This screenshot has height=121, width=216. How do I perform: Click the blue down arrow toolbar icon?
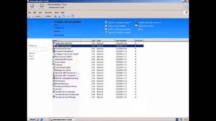click(x=59, y=16)
